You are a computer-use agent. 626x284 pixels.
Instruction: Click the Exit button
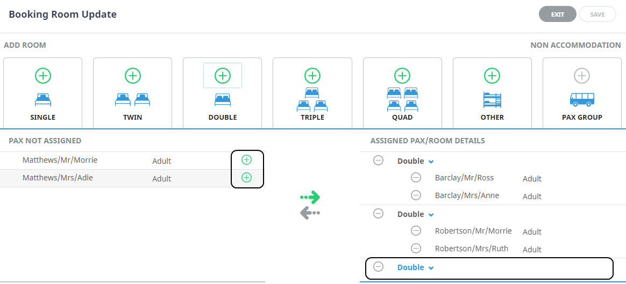(557, 14)
